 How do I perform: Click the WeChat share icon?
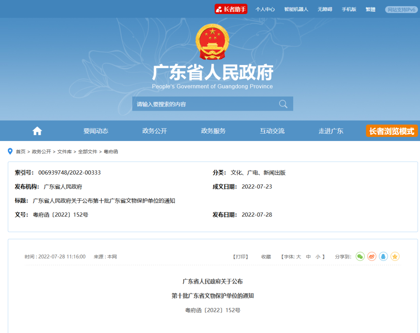(360, 257)
